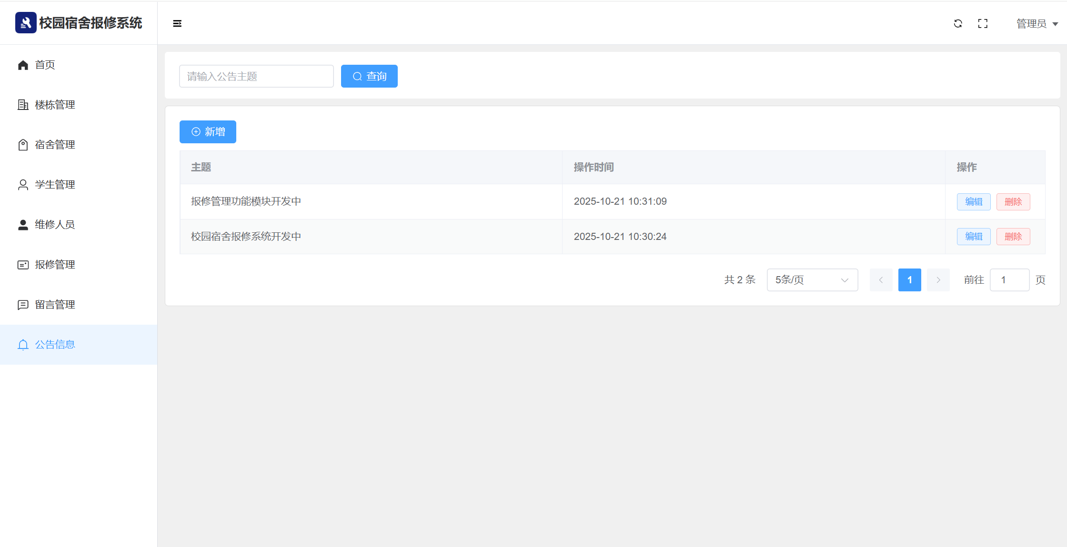Click the 新增 add button
This screenshot has height=547, width=1067.
tap(208, 132)
